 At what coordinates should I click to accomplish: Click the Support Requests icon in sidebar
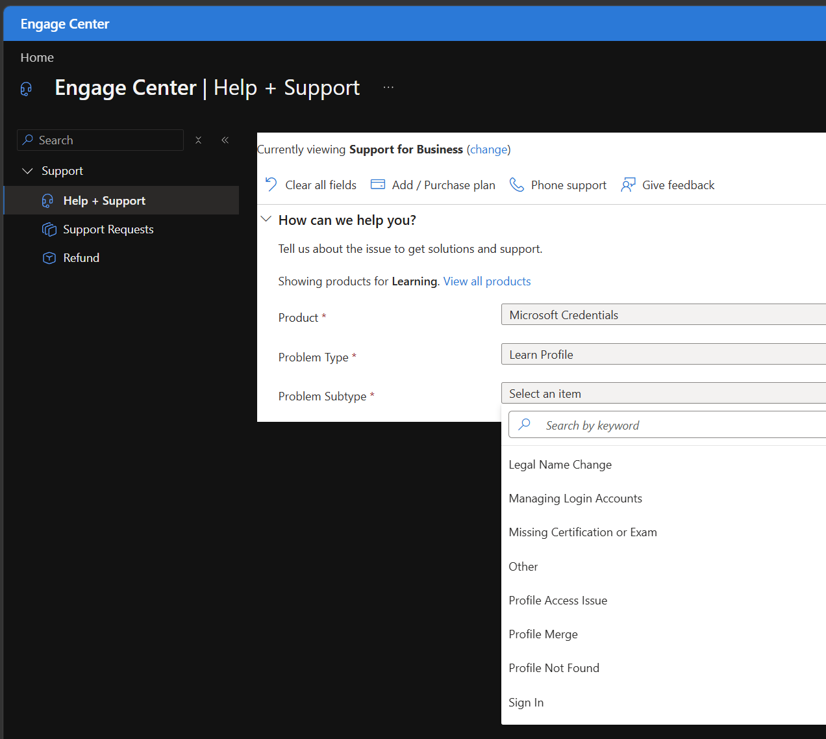pos(49,229)
